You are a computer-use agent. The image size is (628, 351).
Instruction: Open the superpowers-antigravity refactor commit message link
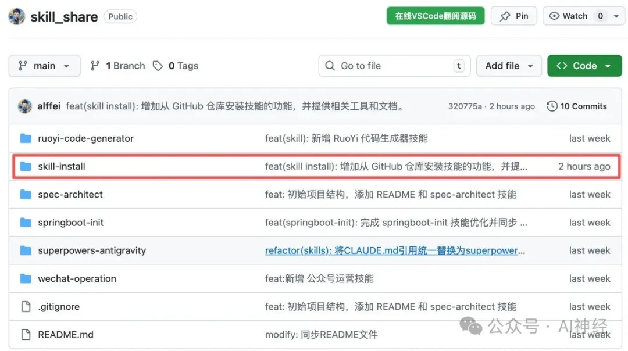395,251
